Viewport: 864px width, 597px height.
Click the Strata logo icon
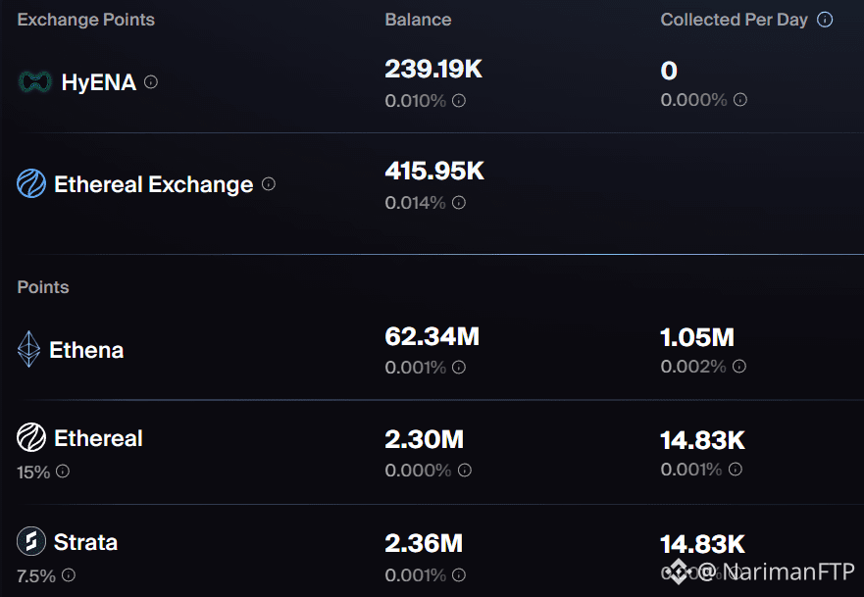(x=31, y=541)
